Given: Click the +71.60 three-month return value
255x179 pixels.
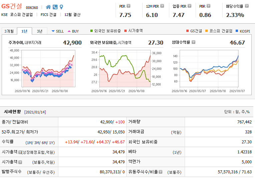Looking at the screenshot, I should [87, 142].
